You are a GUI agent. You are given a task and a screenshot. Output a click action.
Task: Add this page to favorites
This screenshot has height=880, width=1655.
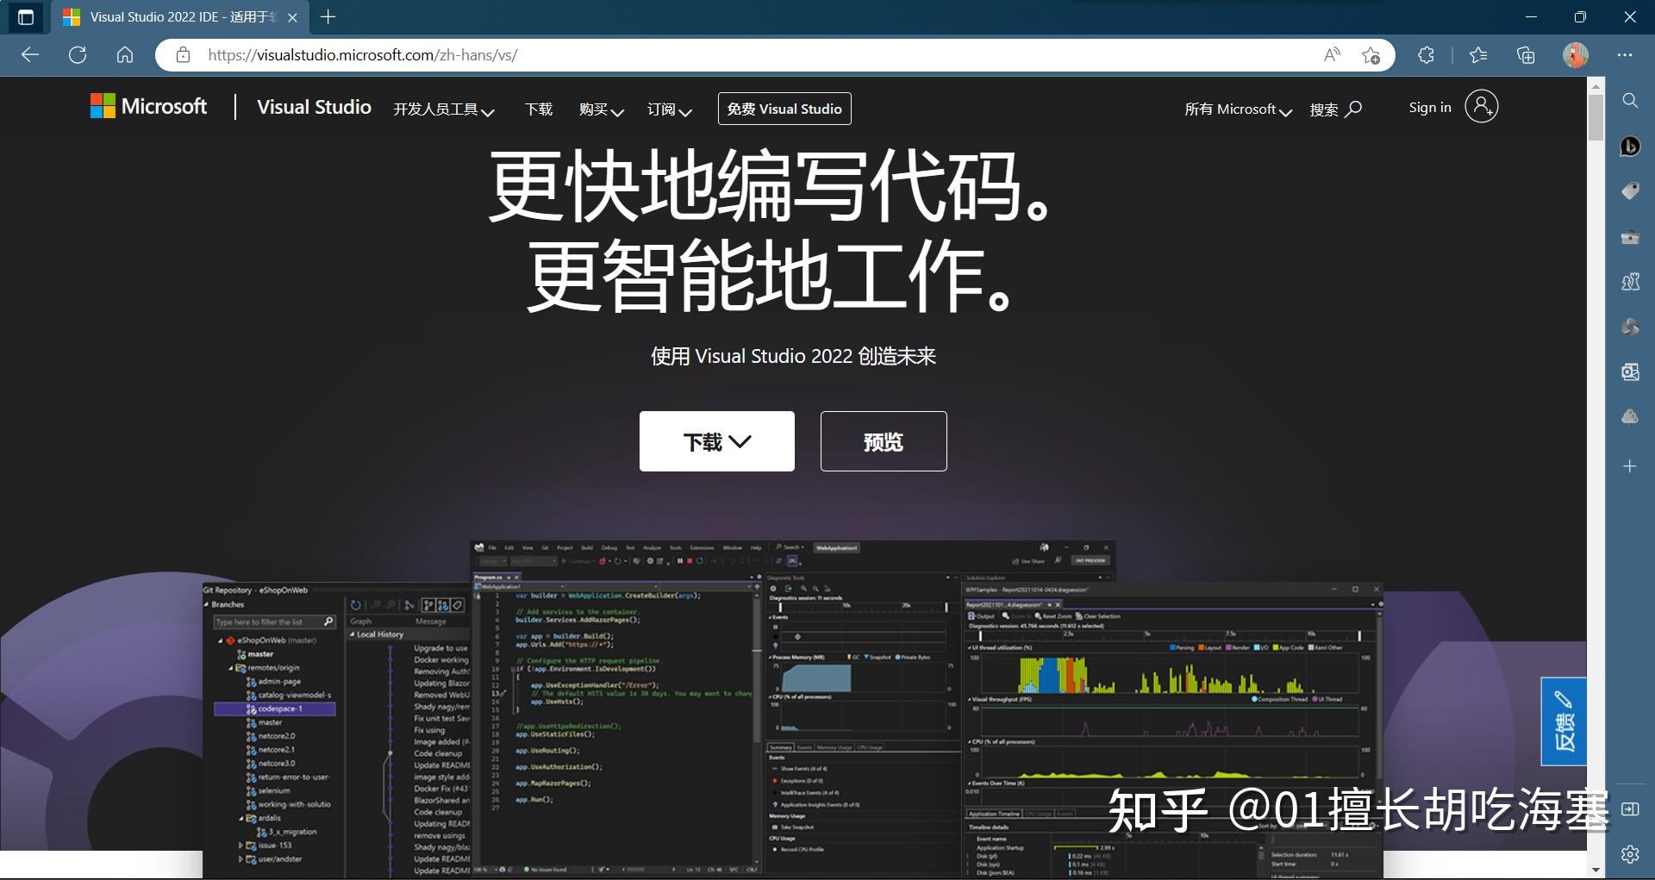tap(1371, 54)
